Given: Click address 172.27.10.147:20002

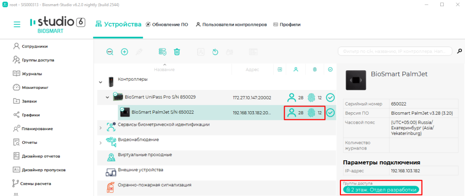Looking at the screenshot, I should pos(252,97).
